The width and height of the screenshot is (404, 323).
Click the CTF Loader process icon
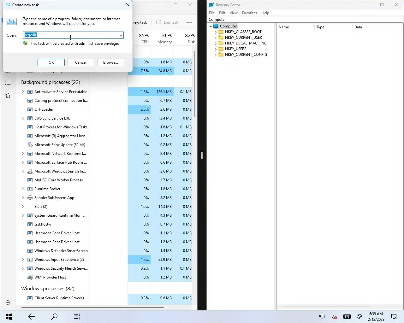pos(30,109)
